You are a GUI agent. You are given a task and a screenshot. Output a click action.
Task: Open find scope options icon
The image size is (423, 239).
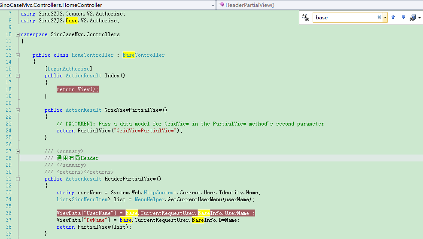coord(413,18)
